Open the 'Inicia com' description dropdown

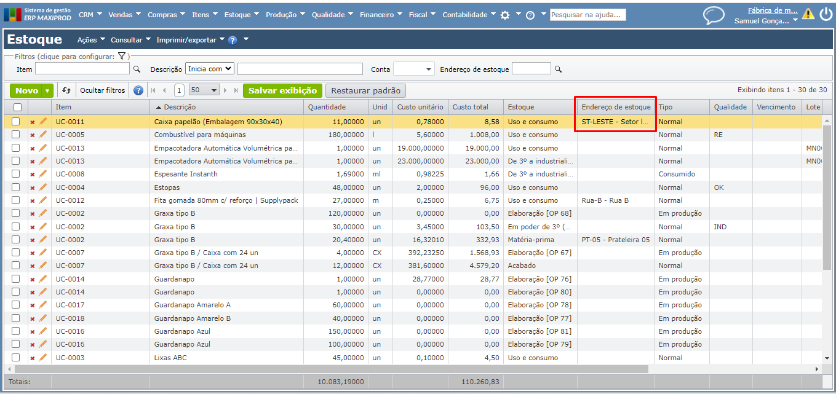point(210,69)
